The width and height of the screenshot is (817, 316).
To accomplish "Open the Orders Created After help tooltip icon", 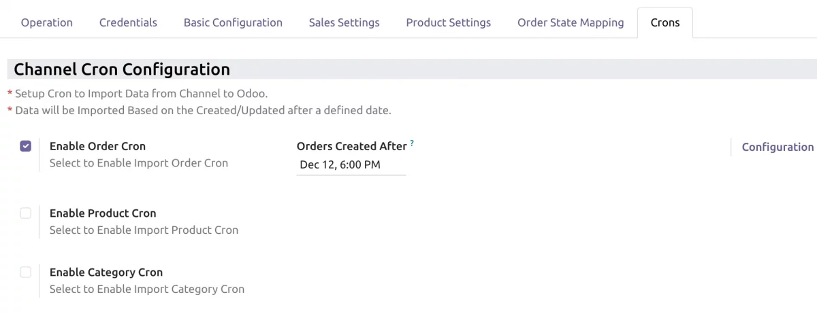I will tap(412, 143).
